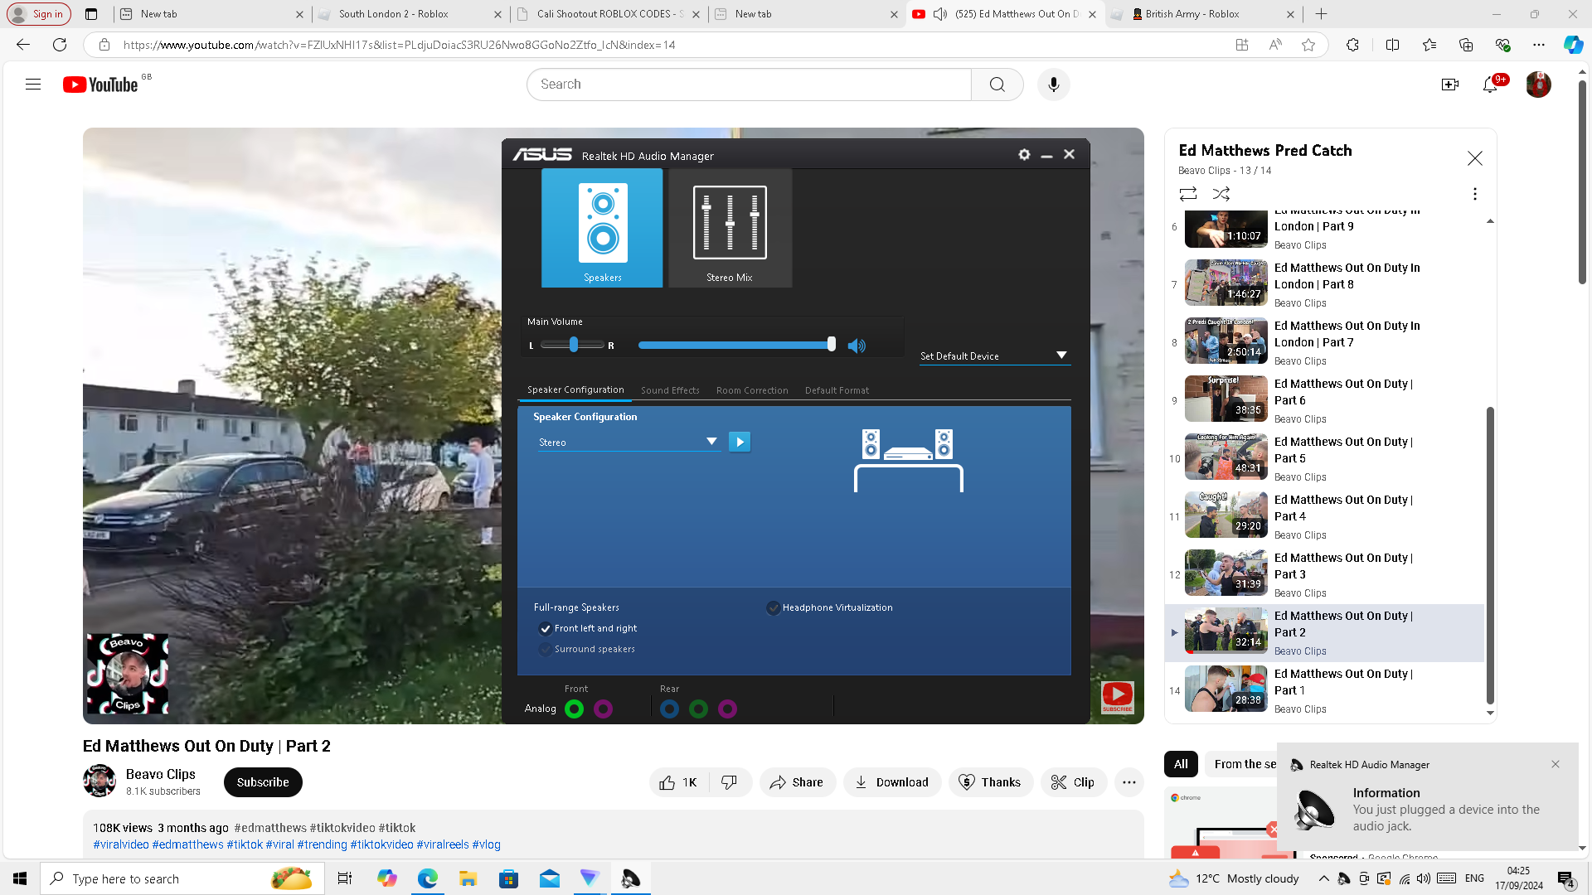Click the purple rear analog jack
Viewport: 1592px width, 895px height.
[x=727, y=709]
